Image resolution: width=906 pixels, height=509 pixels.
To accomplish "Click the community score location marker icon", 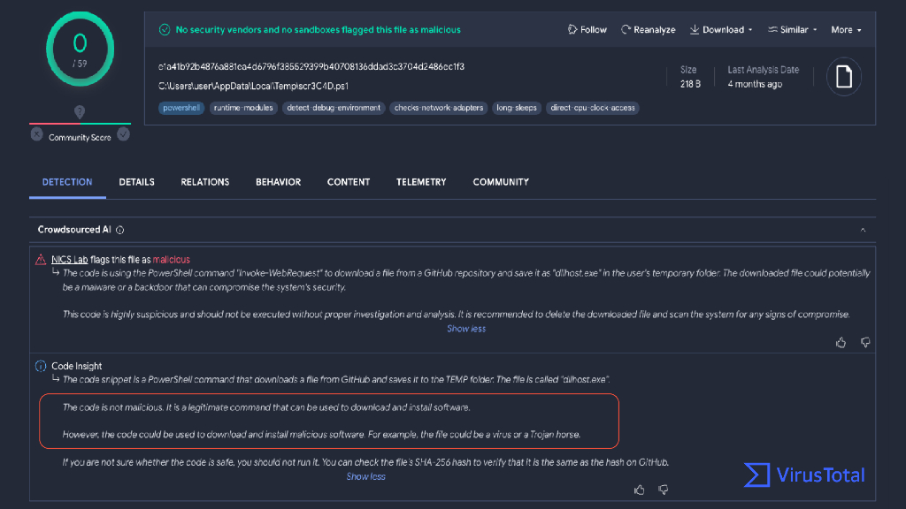I will tap(80, 112).
